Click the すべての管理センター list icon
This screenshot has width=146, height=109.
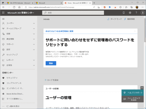[x=3, y=99]
